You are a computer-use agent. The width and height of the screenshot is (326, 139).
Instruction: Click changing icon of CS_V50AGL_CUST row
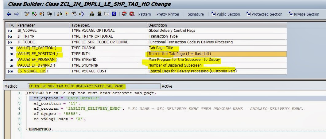click(x=10, y=71)
